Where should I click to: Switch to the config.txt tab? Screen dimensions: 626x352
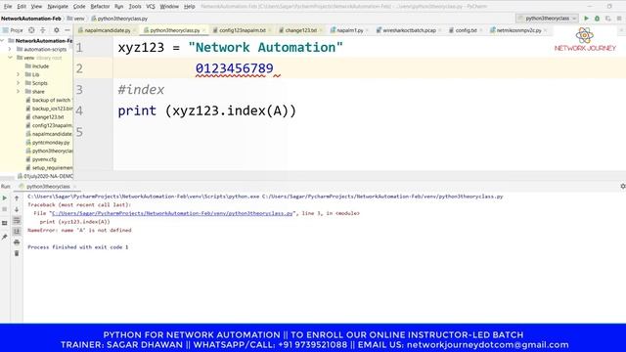(466, 30)
